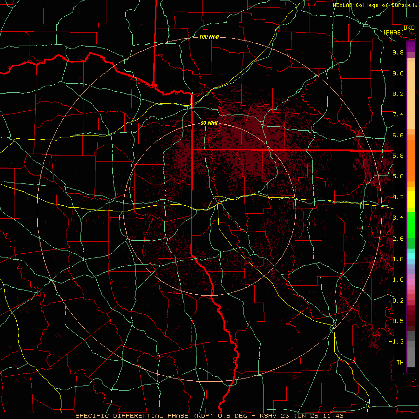Click the -0.5 scale value
This screenshot has height=419, width=419.
click(x=396, y=321)
